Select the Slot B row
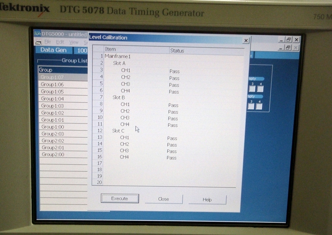The height and width of the screenshot is (235, 332). [119, 97]
